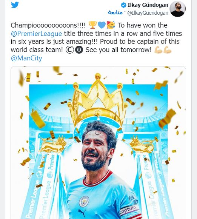Open the @IlkayGuendogan handle link
This screenshot has height=219, width=197.
(148, 13)
